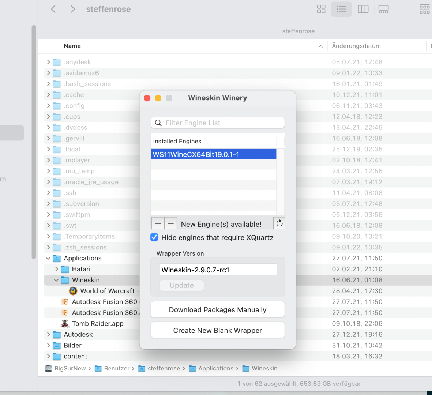
Task: Select the .zsh_sessions folder row
Action: 237,247
